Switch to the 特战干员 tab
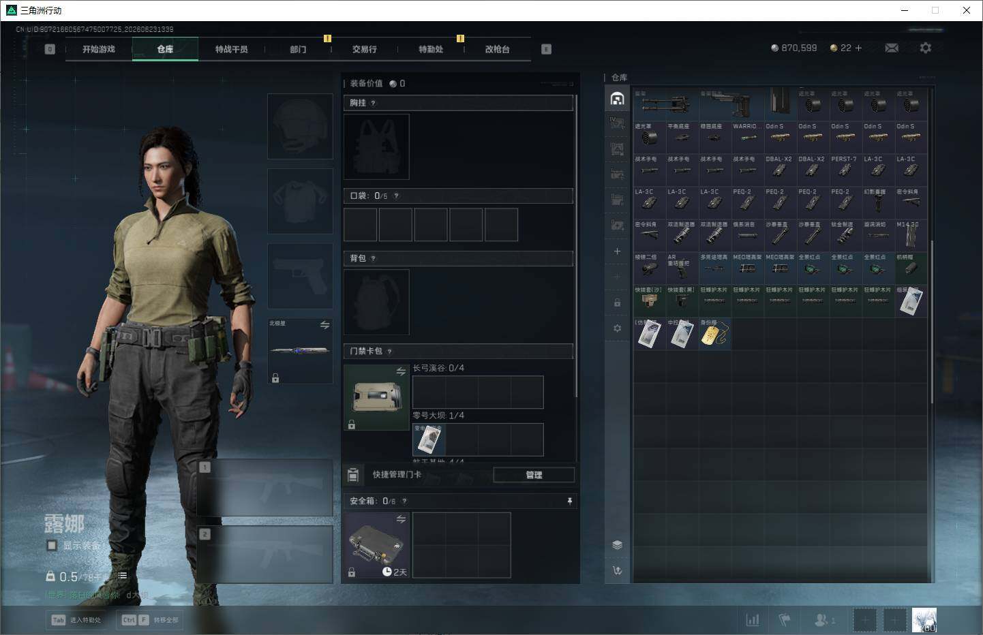983x635 pixels. [231, 49]
